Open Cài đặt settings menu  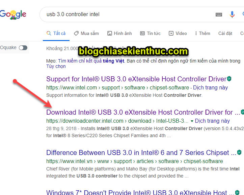[225, 34]
